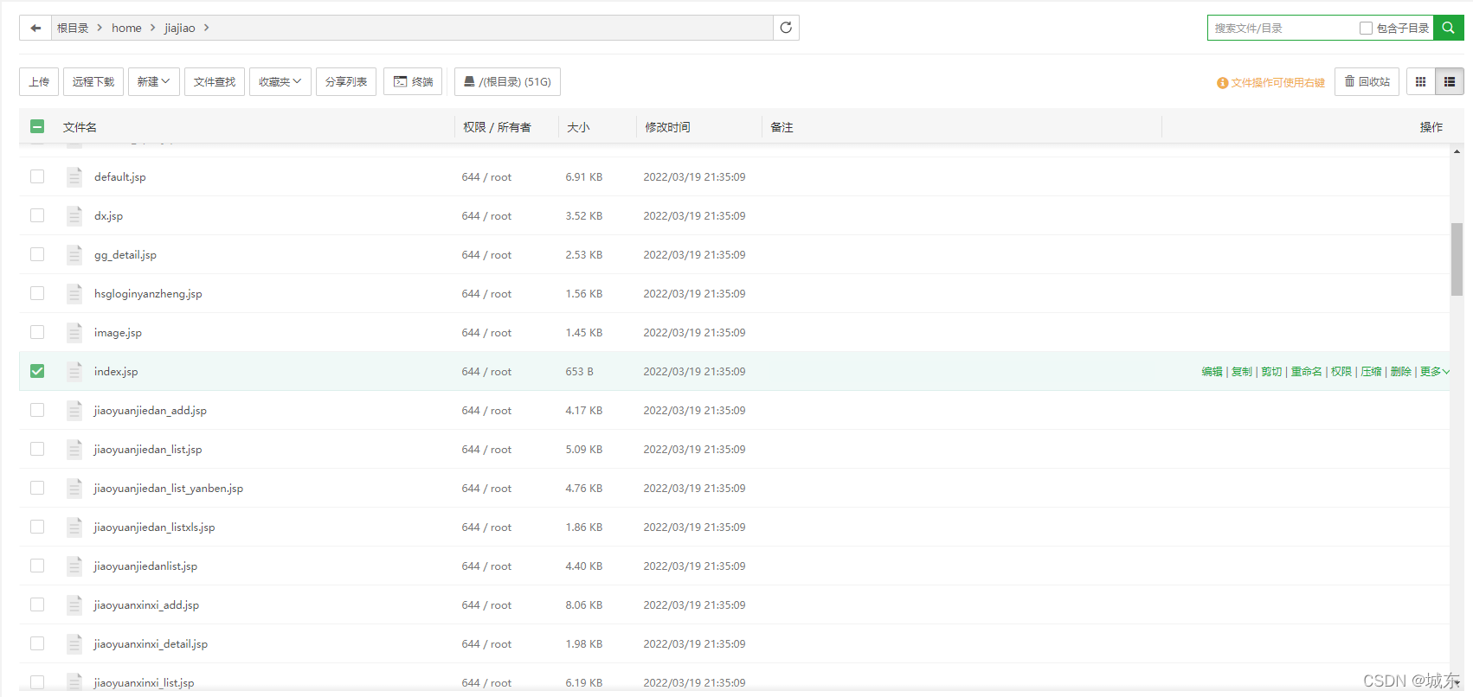Viewport: 1473px width, 697px height.
Task: Click file icon of image.jsp
Action: tap(74, 332)
